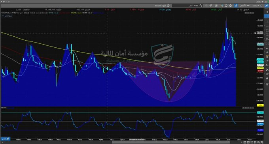Click the yellow table icon in sidebar
Screen dimensions: 269x144
point(267,56)
